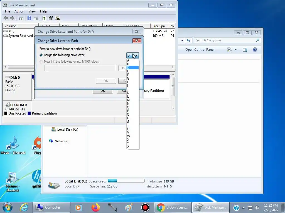Click the clock showing 11:32 PM
This screenshot has height=213, width=285.
[271, 206]
